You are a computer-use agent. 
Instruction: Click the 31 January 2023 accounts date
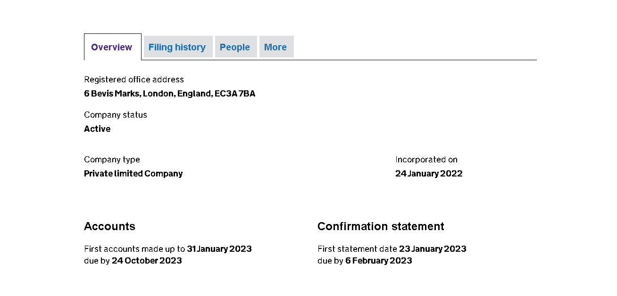(219, 249)
